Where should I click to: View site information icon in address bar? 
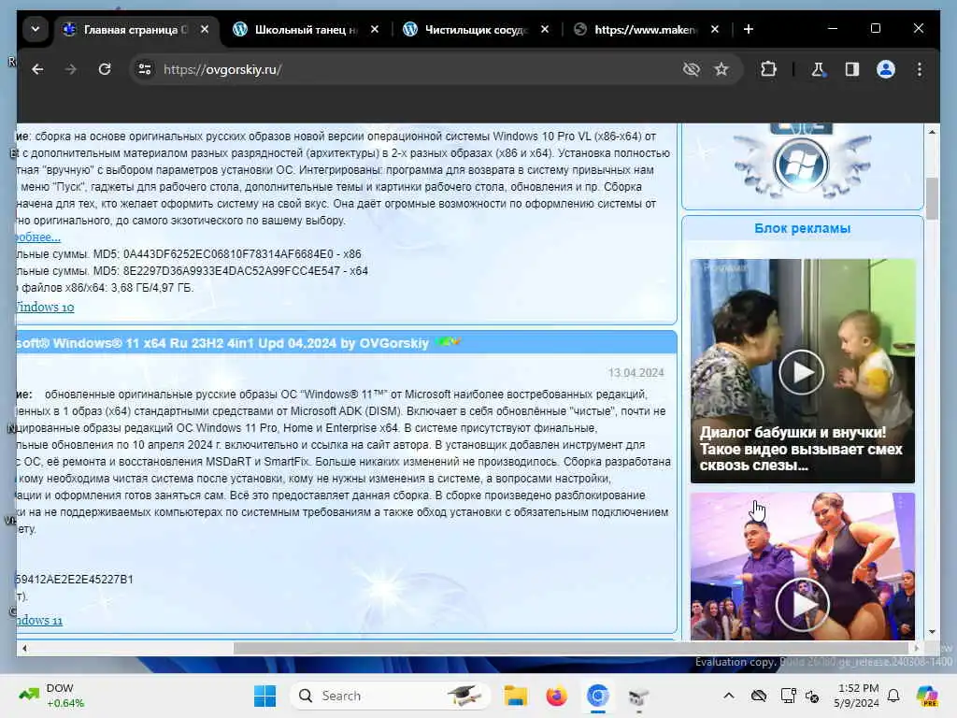click(x=145, y=69)
